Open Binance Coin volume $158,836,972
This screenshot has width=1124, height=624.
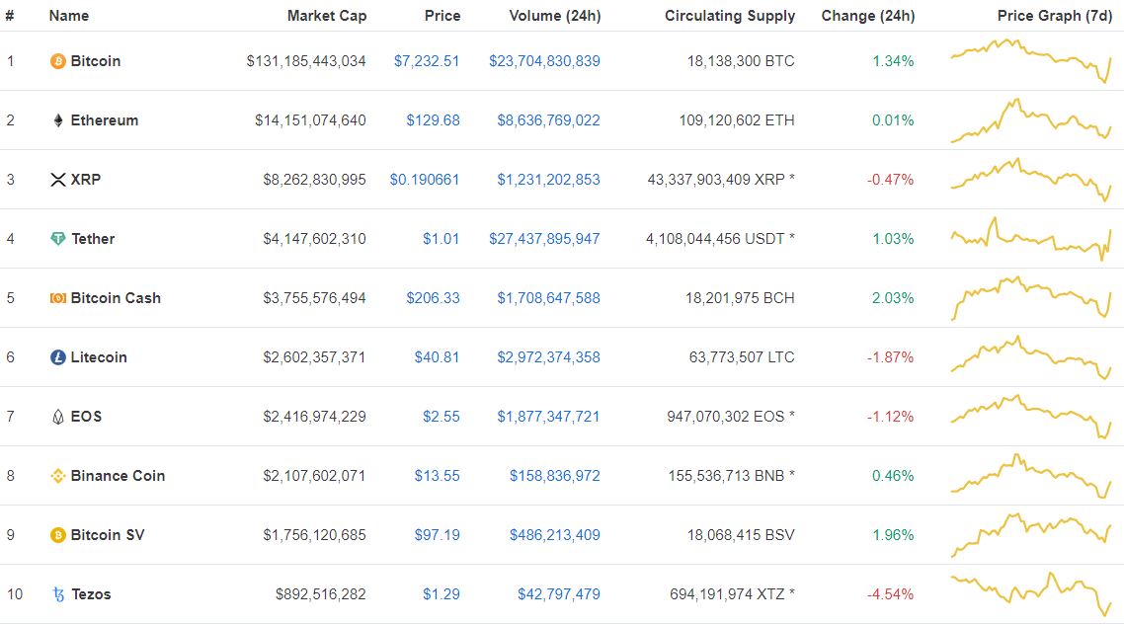tap(555, 476)
